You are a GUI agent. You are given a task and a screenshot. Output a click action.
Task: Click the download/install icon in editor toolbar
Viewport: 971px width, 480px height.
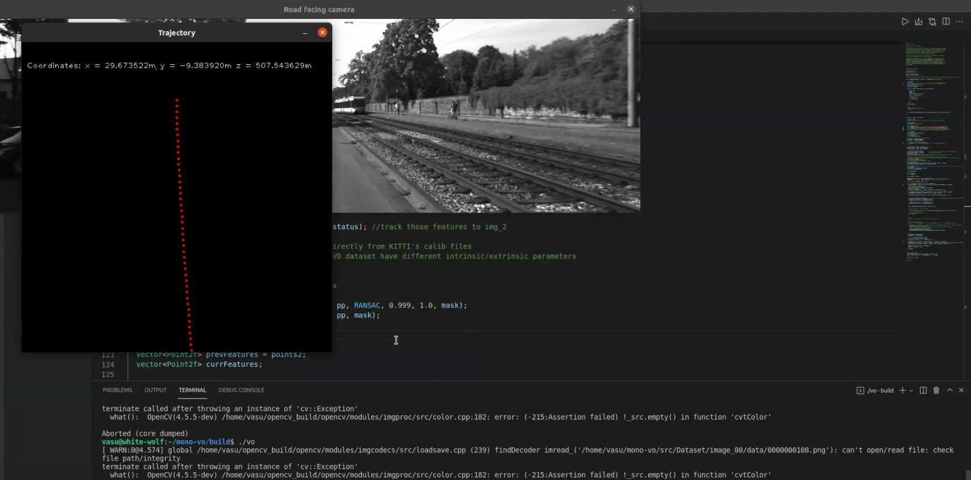[919, 22]
